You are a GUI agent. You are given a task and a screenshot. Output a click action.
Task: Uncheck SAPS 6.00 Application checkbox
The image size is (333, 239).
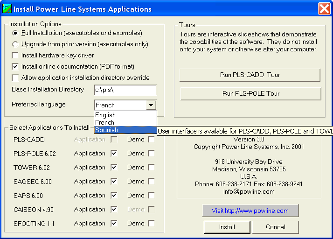[x=114, y=196]
